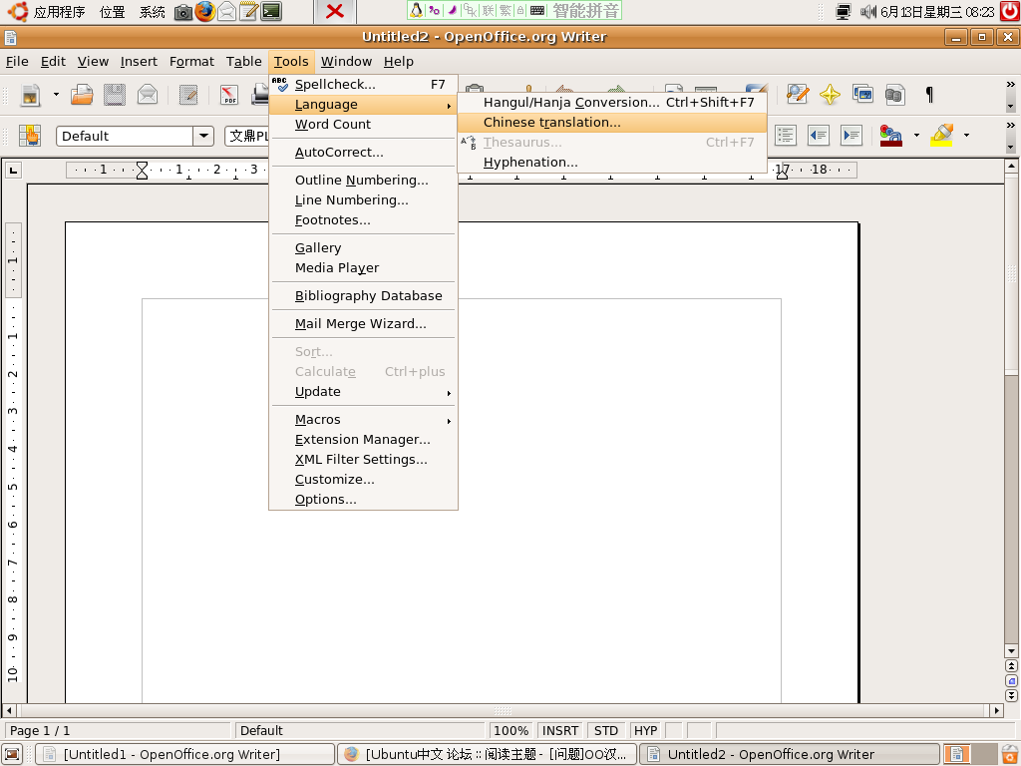Click the Navigation circle button
1021x766 pixels.
[1011, 680]
